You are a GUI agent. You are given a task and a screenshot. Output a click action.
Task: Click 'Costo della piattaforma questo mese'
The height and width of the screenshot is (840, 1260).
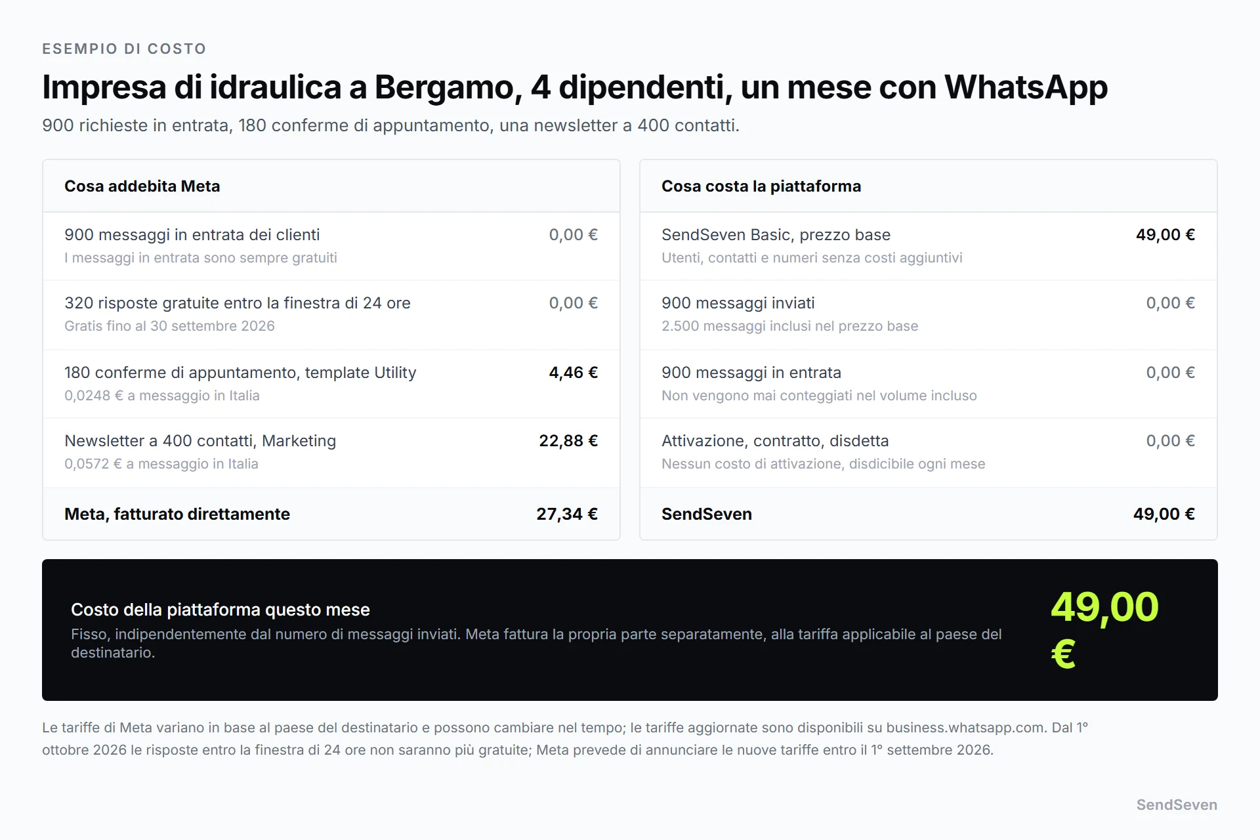pos(220,610)
